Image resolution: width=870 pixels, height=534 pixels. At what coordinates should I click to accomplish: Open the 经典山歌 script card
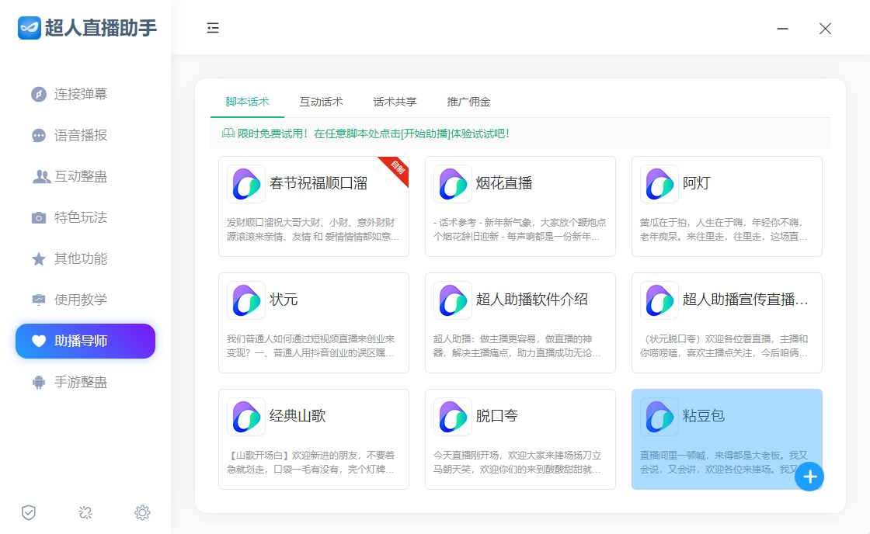click(313, 439)
